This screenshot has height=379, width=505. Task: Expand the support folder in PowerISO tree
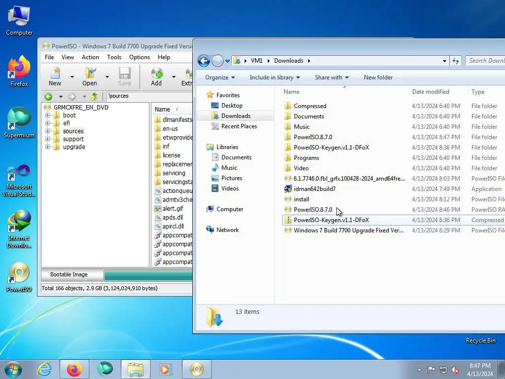(x=48, y=139)
